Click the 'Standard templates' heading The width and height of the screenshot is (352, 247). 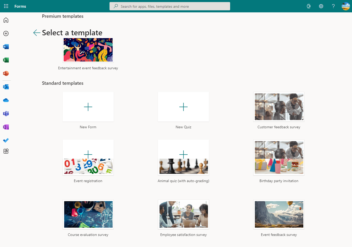(x=63, y=83)
